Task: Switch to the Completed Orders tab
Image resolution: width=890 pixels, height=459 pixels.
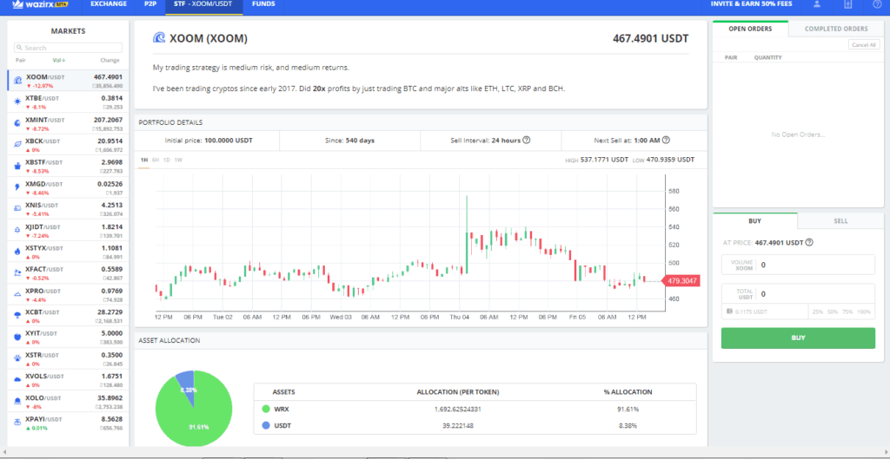Action: pos(836,29)
